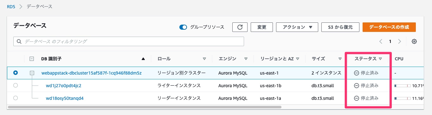Focus the データベース のフィルタリング search field
This screenshot has height=115, width=432.
click(x=129, y=41)
